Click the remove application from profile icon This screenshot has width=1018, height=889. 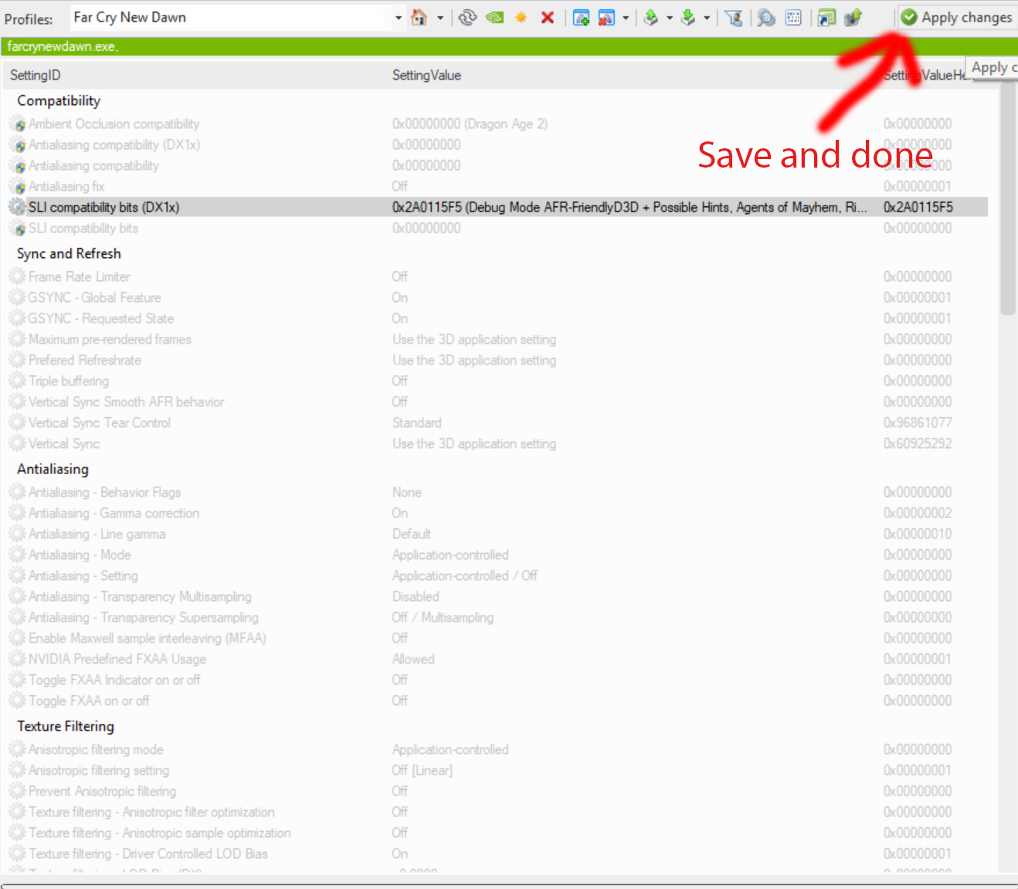[606, 17]
